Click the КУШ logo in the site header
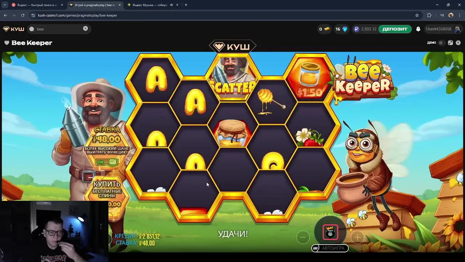Image resolution: width=465 pixels, height=262 pixels. tap(13, 29)
